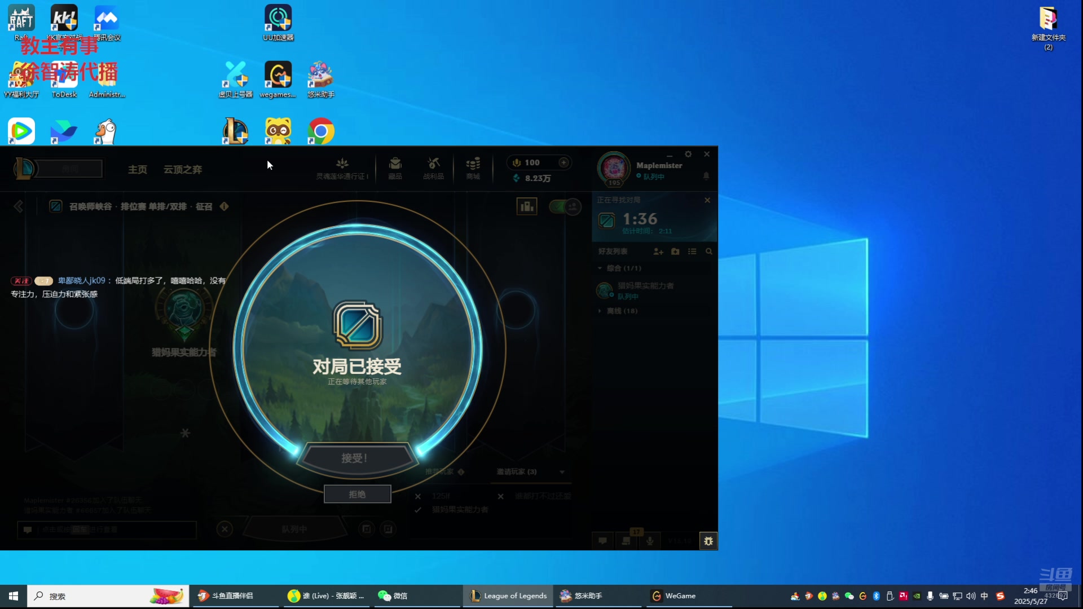The width and height of the screenshot is (1083, 609).
Task: Open the 商城 store icon
Action: pyautogui.click(x=473, y=168)
